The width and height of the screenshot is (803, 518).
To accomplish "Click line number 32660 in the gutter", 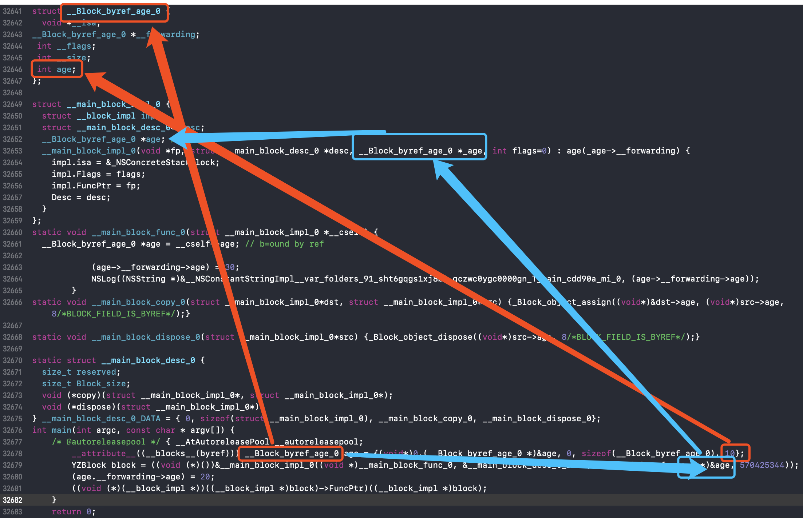I will (12, 232).
